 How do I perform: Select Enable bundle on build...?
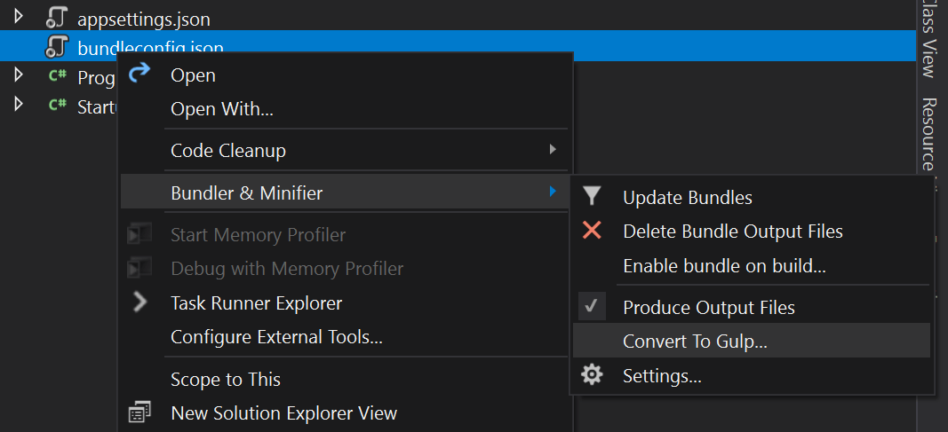click(x=752, y=265)
